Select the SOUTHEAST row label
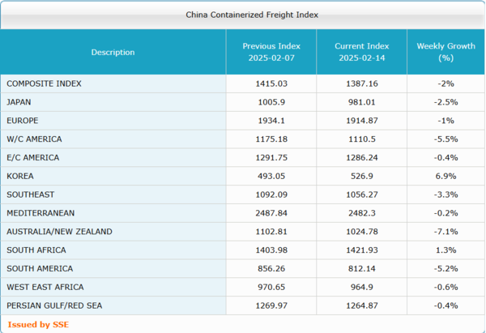Screen dimensions: 486x333 point(29,194)
